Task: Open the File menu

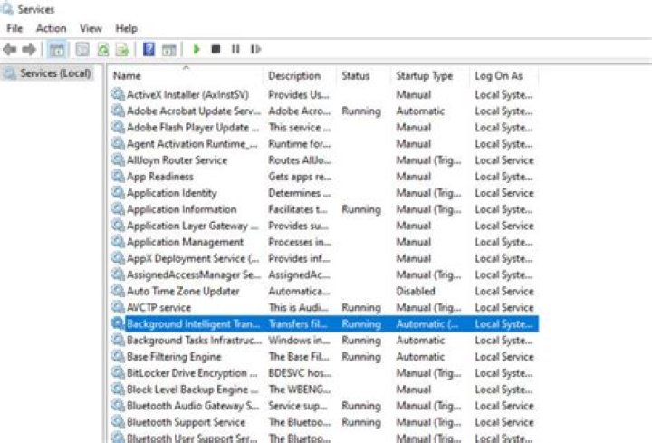Action: [x=14, y=28]
